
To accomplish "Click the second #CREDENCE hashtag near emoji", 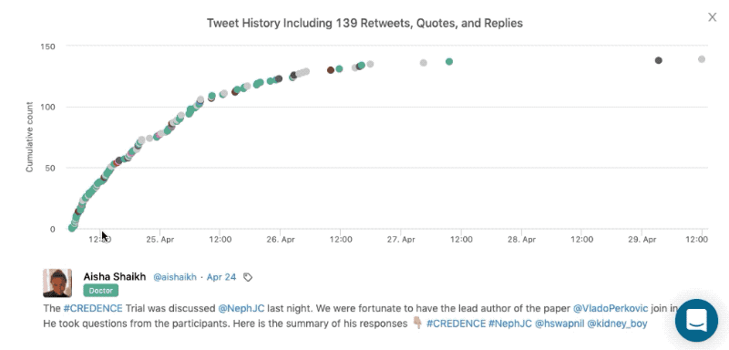I will pos(456,323).
